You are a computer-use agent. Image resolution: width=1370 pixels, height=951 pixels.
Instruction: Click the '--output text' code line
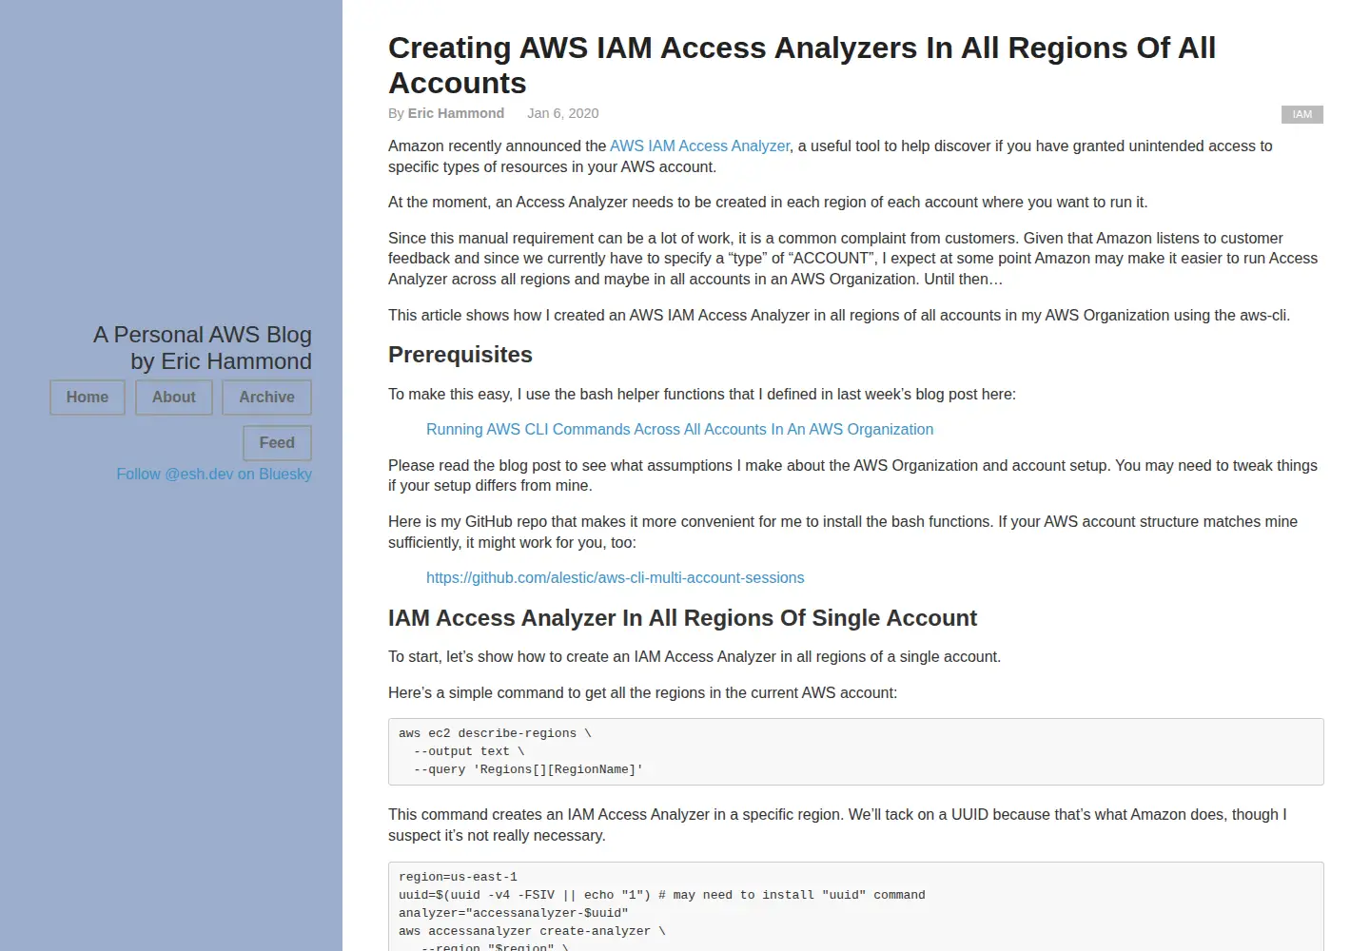tap(469, 751)
